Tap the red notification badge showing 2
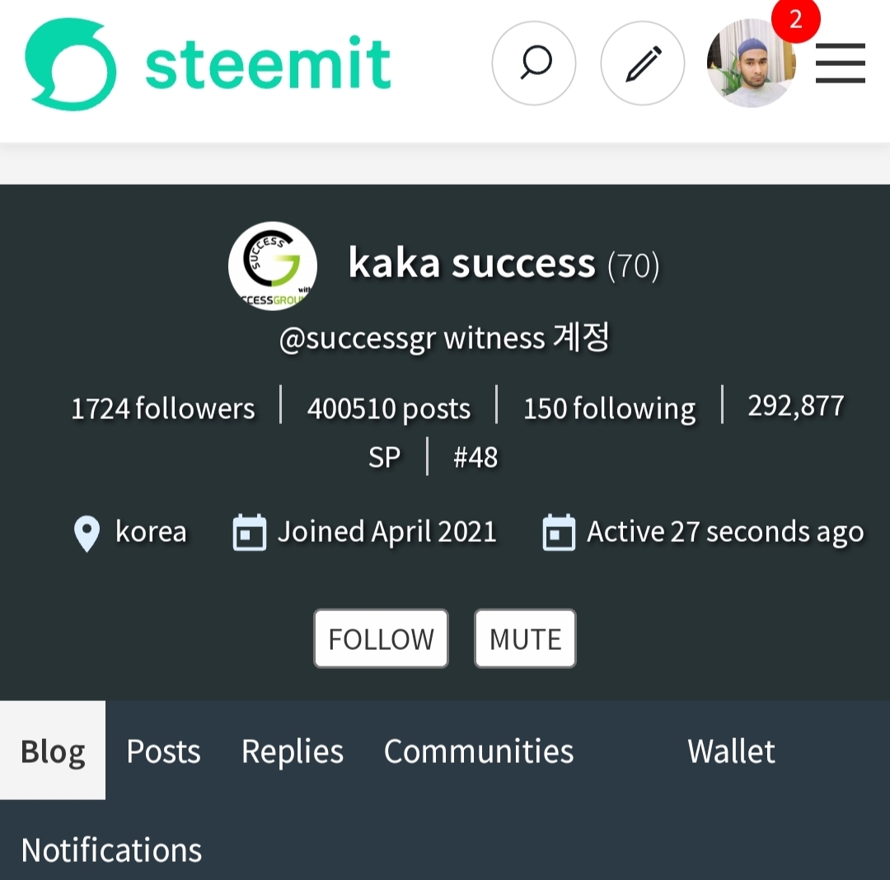Image resolution: width=890 pixels, height=880 pixels. click(796, 20)
